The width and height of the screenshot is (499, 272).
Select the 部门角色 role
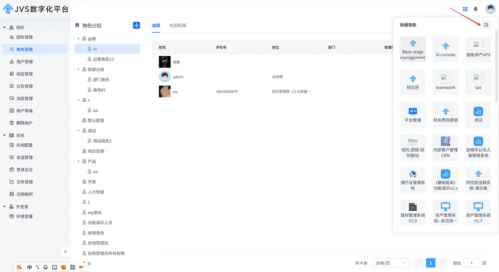pos(107,80)
